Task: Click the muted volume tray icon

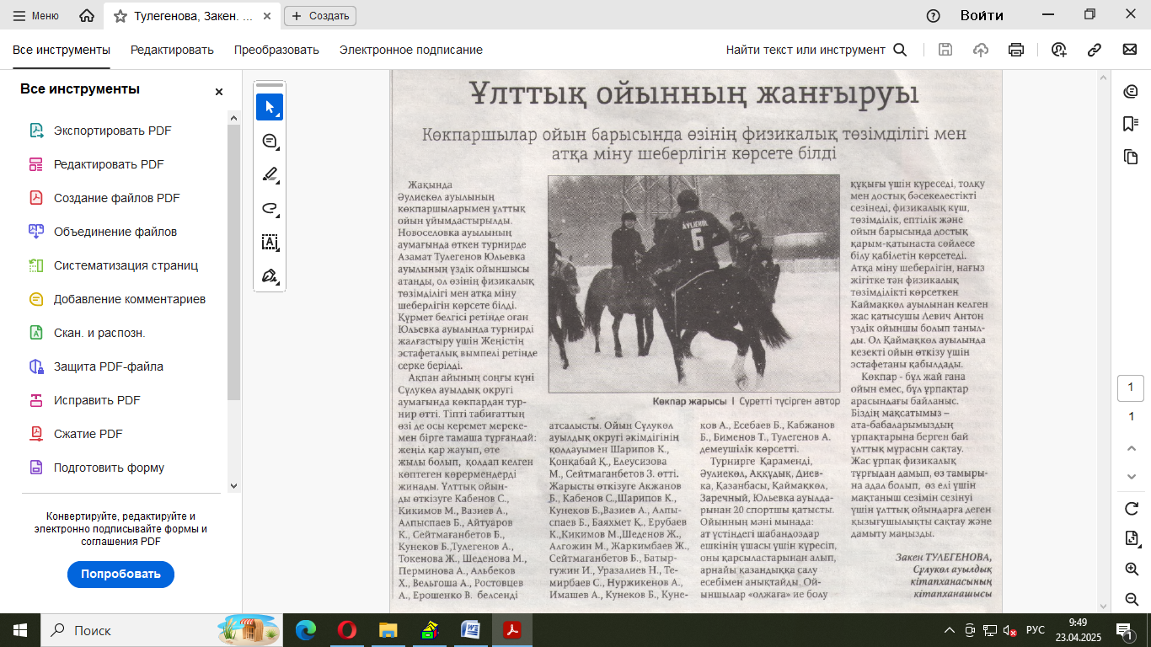Action: tap(1009, 630)
